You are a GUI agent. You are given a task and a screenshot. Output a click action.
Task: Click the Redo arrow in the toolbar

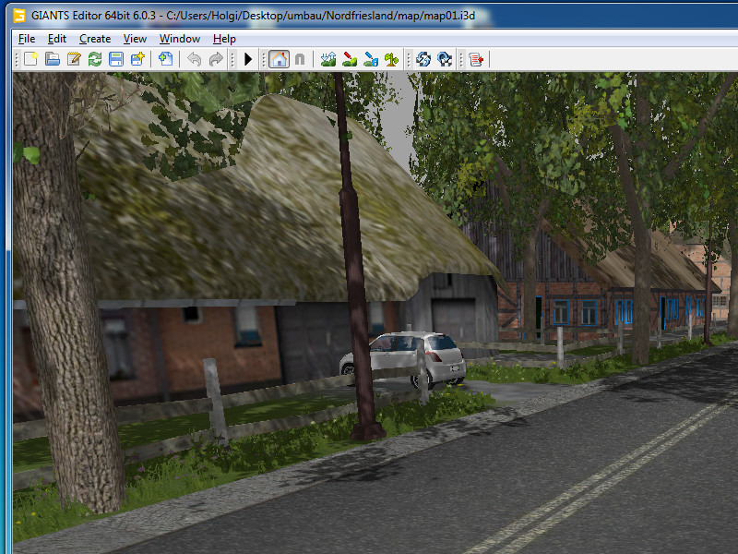coord(216,59)
